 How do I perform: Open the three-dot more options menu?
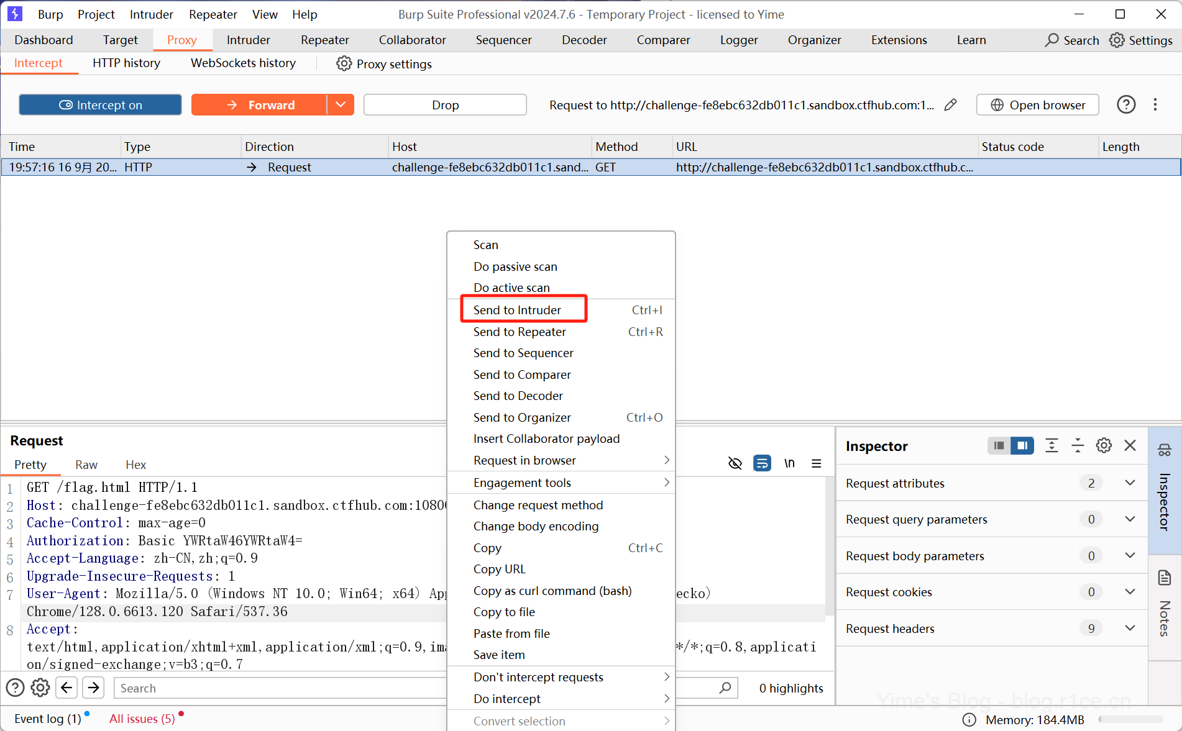point(1155,105)
